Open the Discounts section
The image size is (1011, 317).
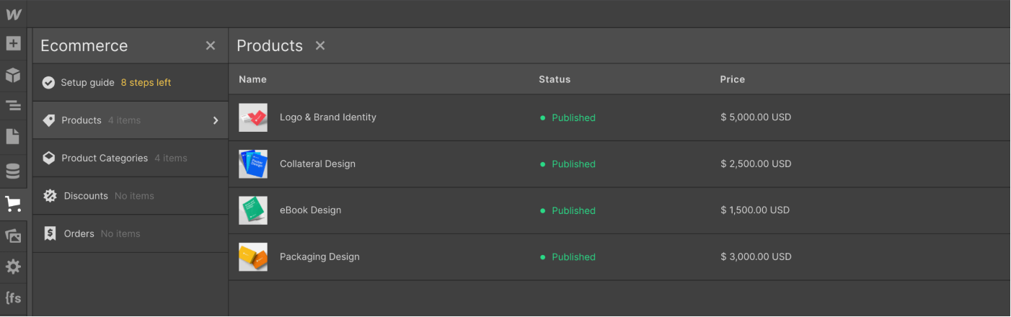point(86,196)
